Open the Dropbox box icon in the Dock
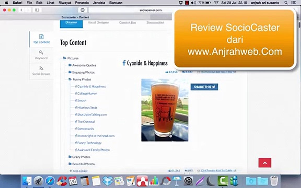301x188 pixels. tap(107, 181)
